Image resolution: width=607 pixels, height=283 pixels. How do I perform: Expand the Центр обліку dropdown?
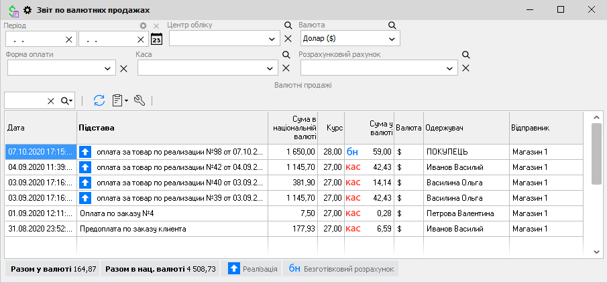point(272,39)
